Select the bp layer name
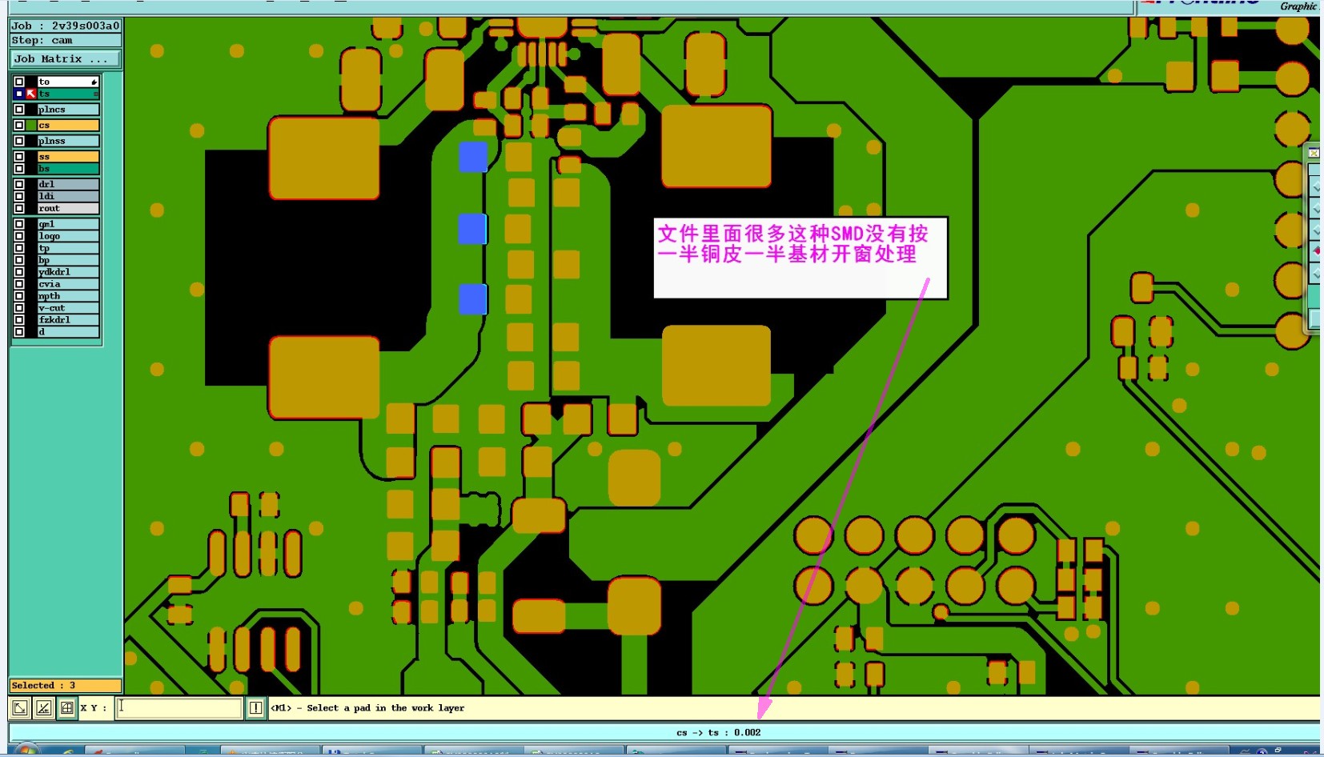The image size is (1324, 757). tap(68, 260)
